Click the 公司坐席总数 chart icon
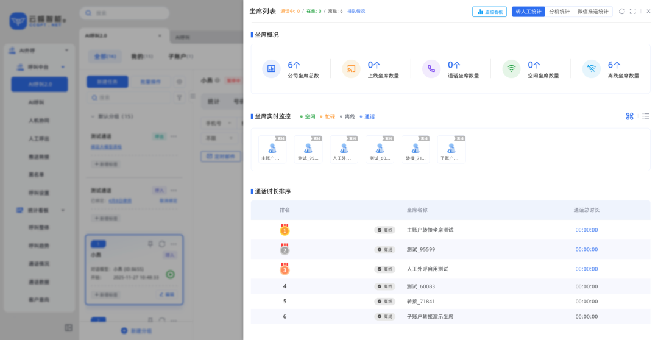 point(271,69)
